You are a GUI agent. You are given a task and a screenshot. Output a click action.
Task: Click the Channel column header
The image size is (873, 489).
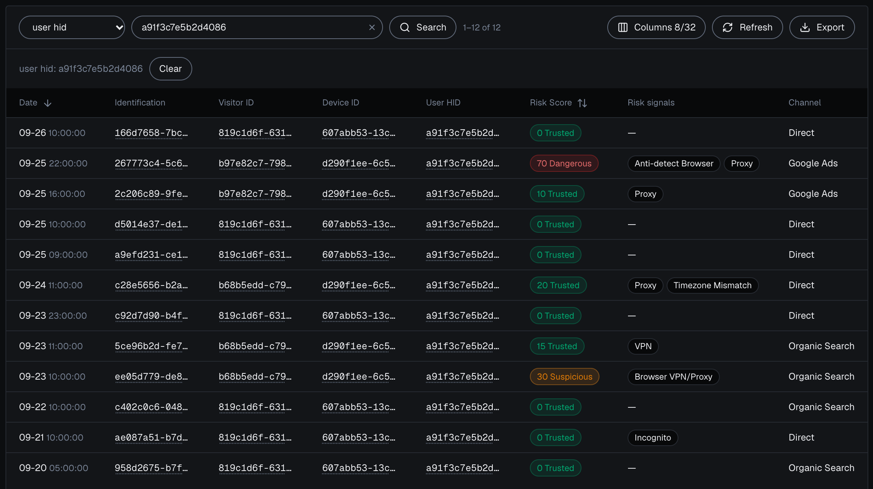[x=805, y=103]
